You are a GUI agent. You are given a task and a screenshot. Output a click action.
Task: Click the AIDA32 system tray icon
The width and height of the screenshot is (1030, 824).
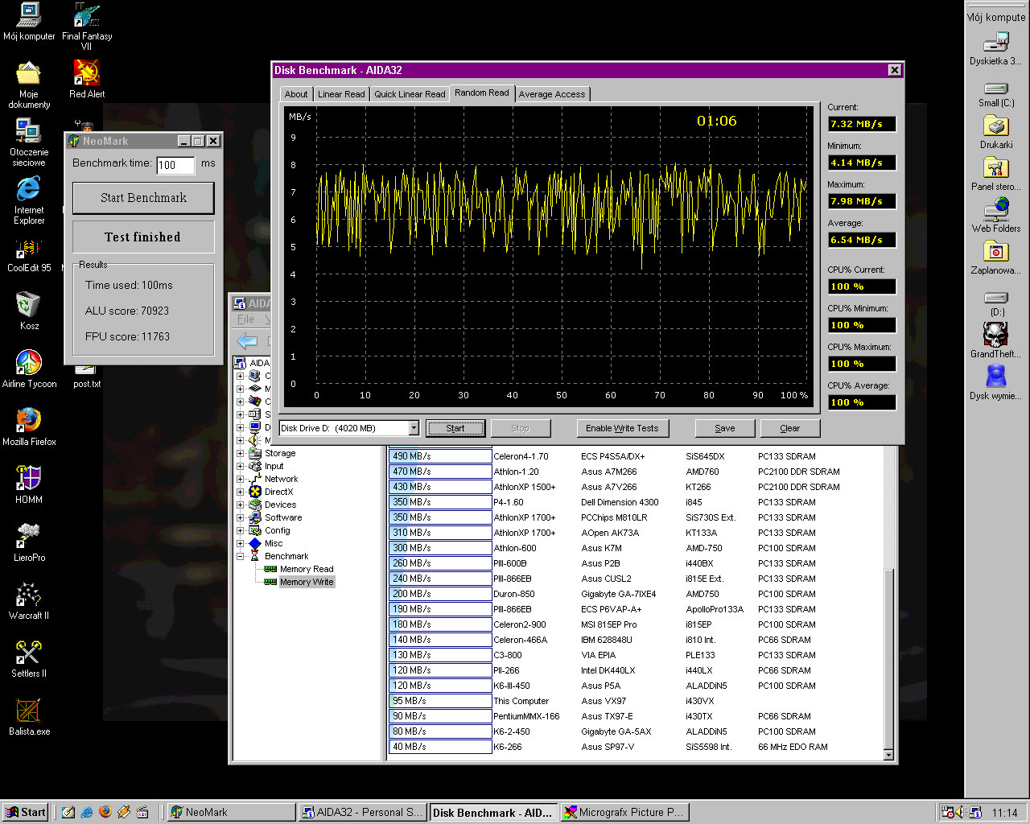coord(974,813)
